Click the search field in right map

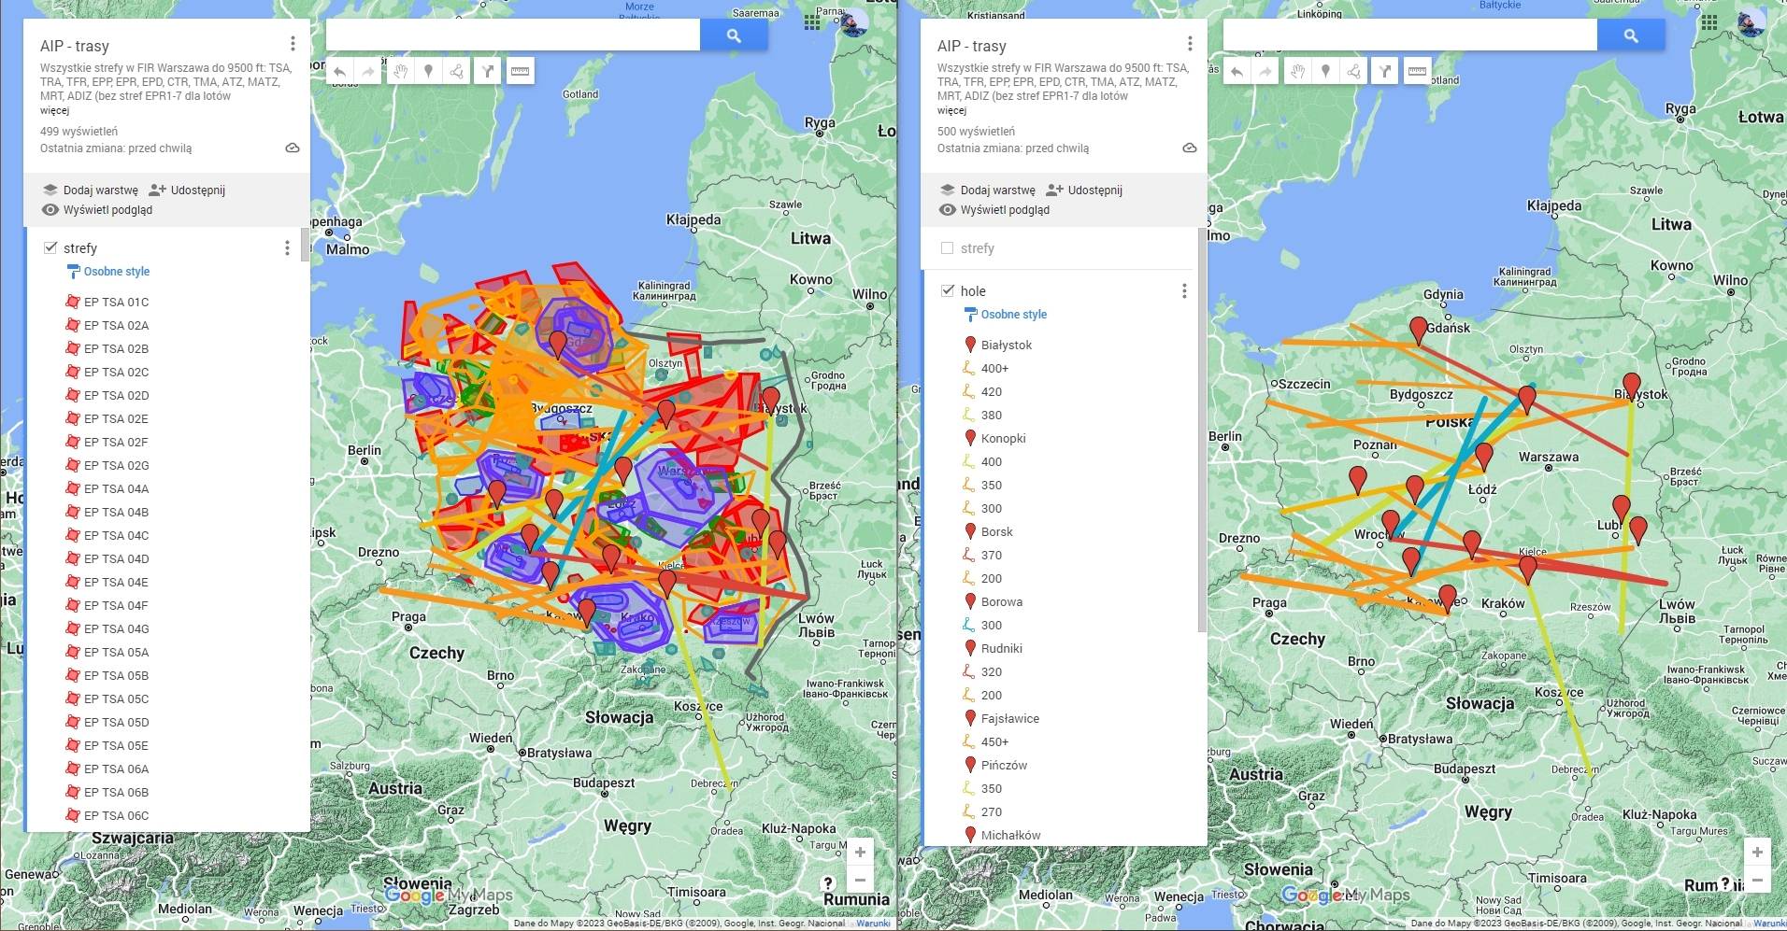coord(1409,35)
